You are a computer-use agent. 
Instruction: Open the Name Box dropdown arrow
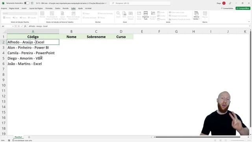point(13,26)
